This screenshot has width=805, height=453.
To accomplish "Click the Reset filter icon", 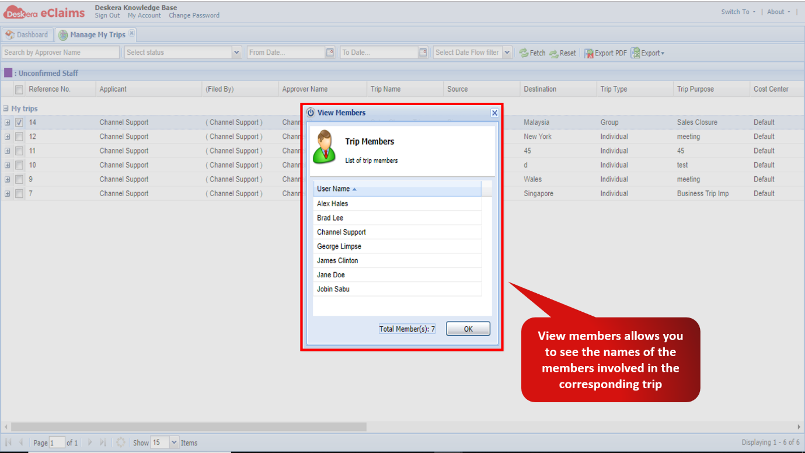I will (x=553, y=53).
